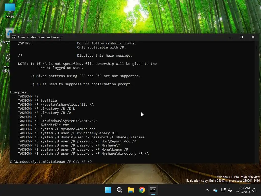
Task: Click '/D is used to suppress' note
Action: pos(81,84)
